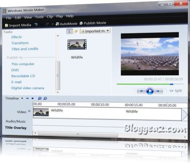Open the Clip menu

(x=50, y=17)
